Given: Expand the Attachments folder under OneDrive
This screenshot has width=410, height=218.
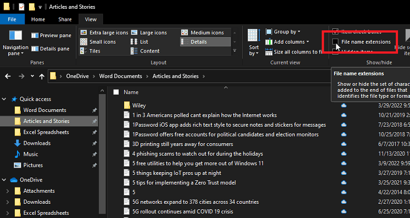Looking at the screenshot, I should tap(8, 191).
